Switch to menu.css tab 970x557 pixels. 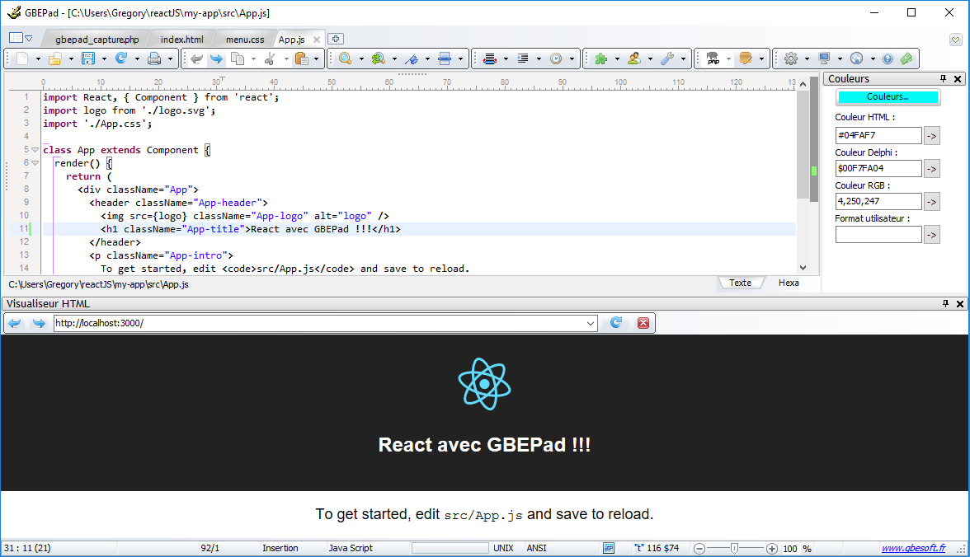[x=245, y=40]
